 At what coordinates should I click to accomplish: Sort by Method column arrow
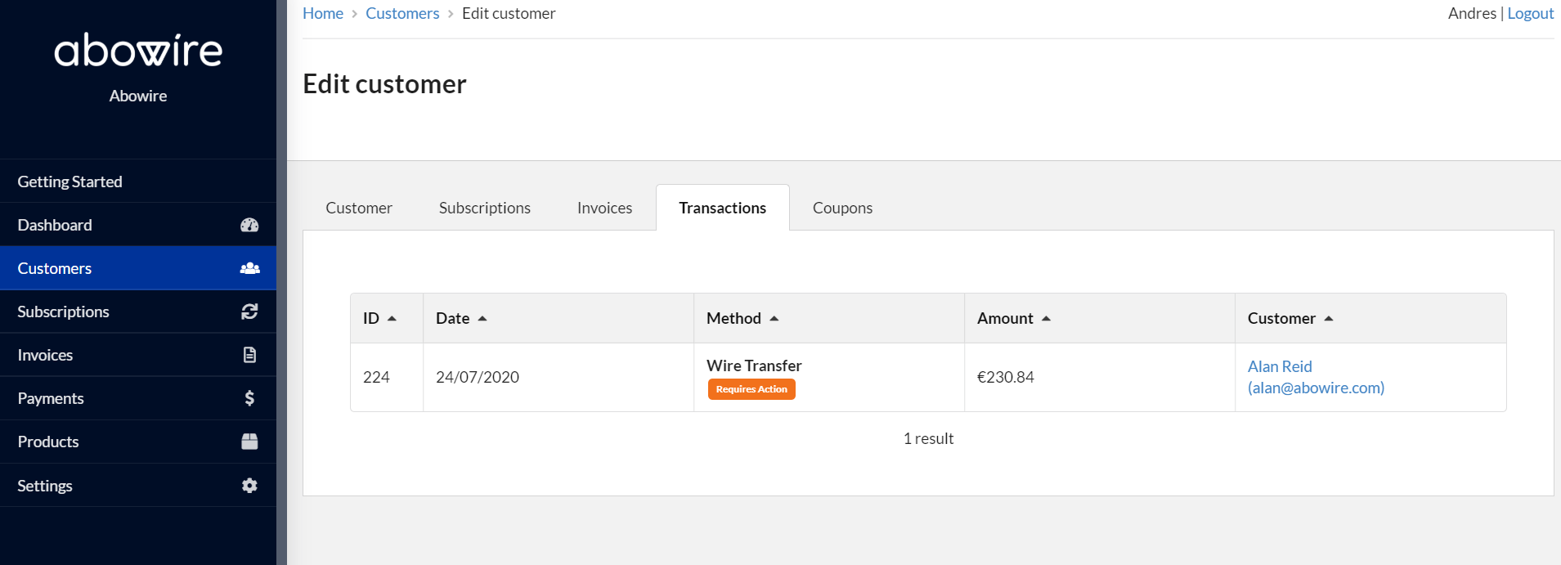point(774,318)
